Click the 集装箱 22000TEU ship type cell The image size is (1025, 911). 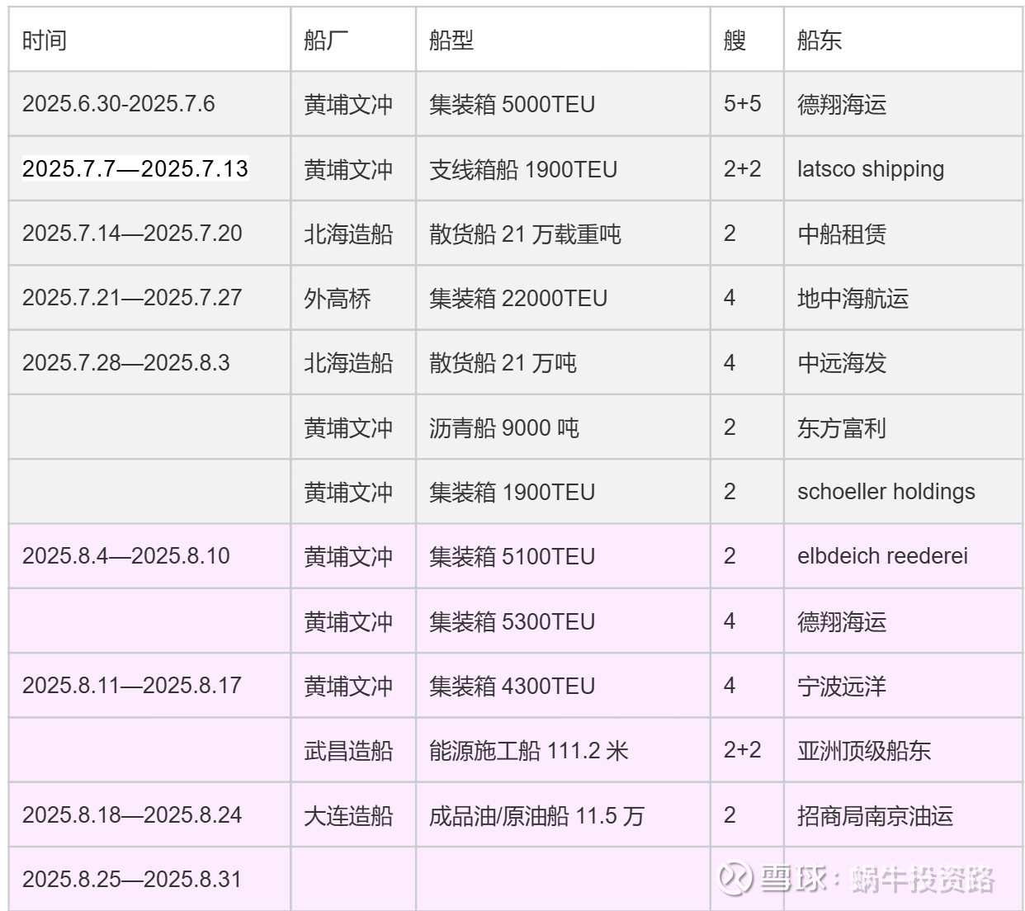tap(518, 298)
